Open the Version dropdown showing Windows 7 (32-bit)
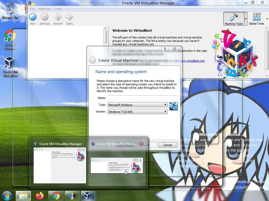 138,111
